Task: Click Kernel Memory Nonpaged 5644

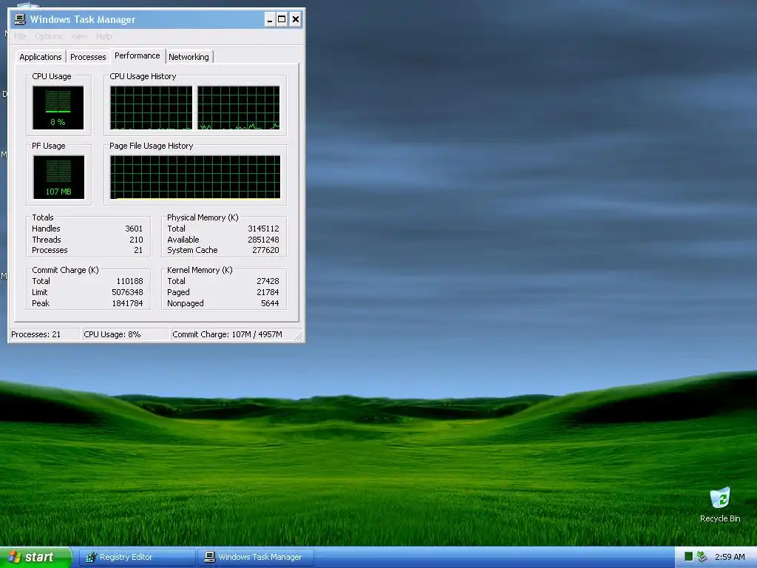Action: click(270, 303)
